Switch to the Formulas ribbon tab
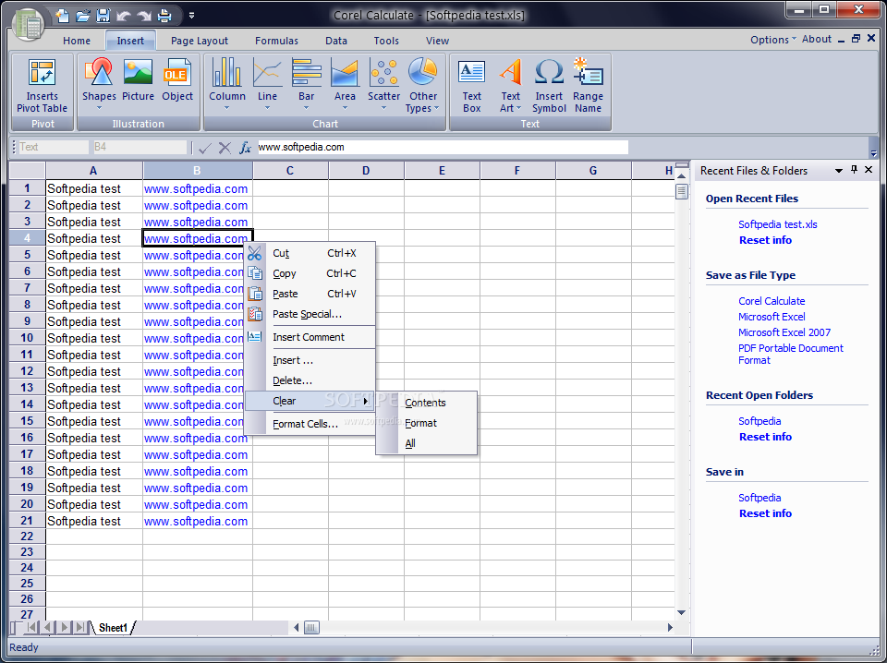887x663 pixels. [276, 40]
